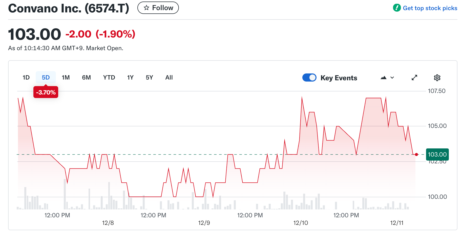The height and width of the screenshot is (233, 463).
Task: Expand chart to full screen
Action: pyautogui.click(x=414, y=77)
